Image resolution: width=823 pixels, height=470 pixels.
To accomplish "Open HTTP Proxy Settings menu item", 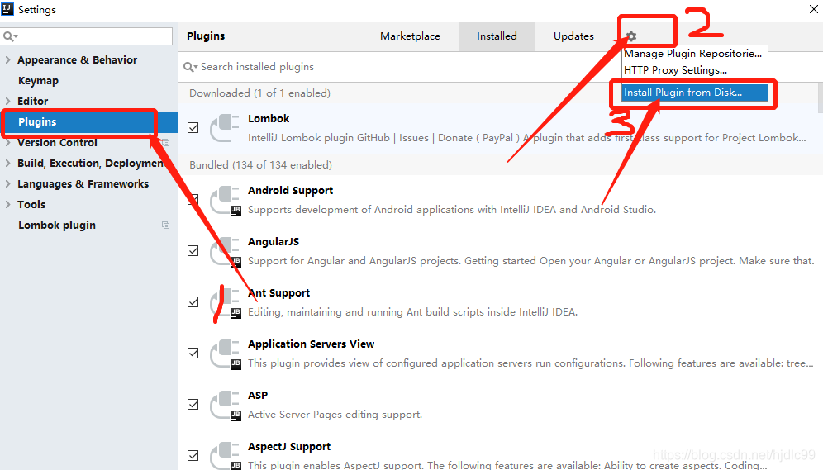I will tap(694, 69).
